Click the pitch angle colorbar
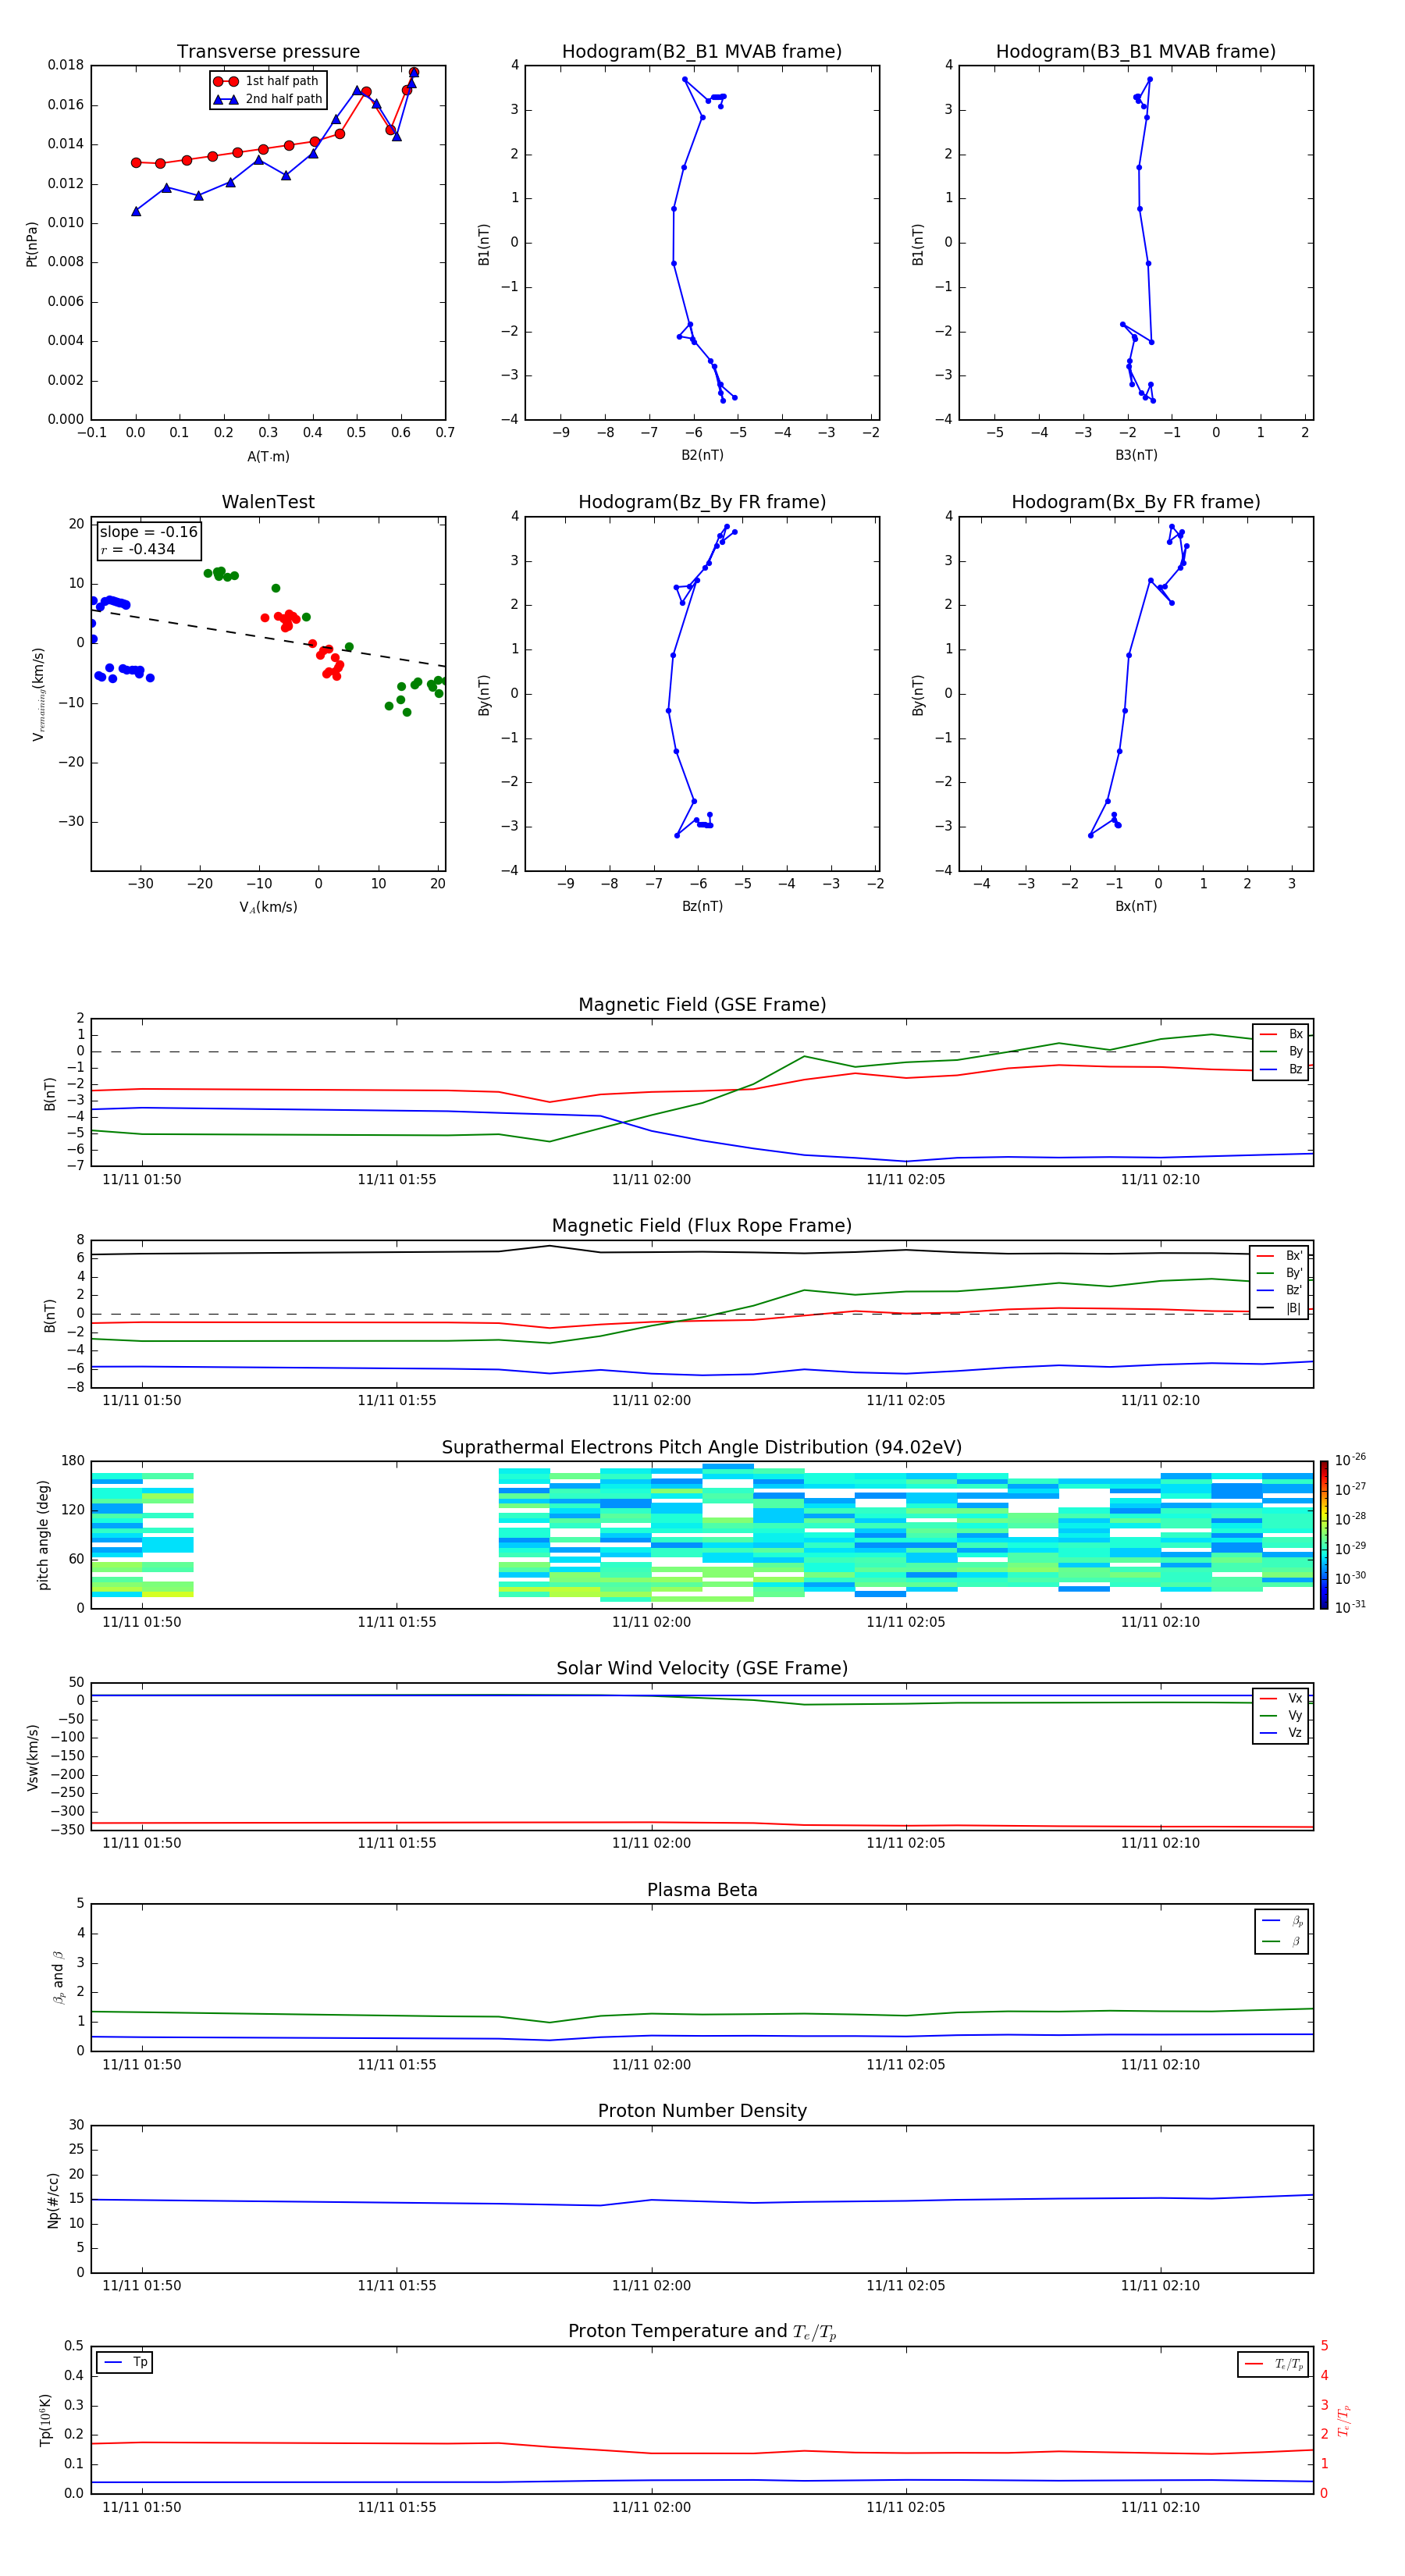1405x2576 pixels. pos(1324,1535)
